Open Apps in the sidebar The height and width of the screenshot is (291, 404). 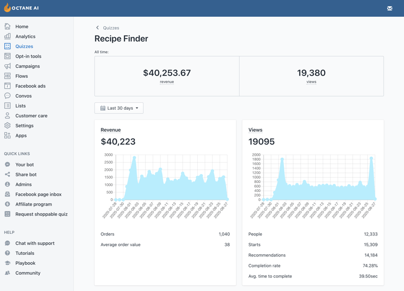point(21,136)
